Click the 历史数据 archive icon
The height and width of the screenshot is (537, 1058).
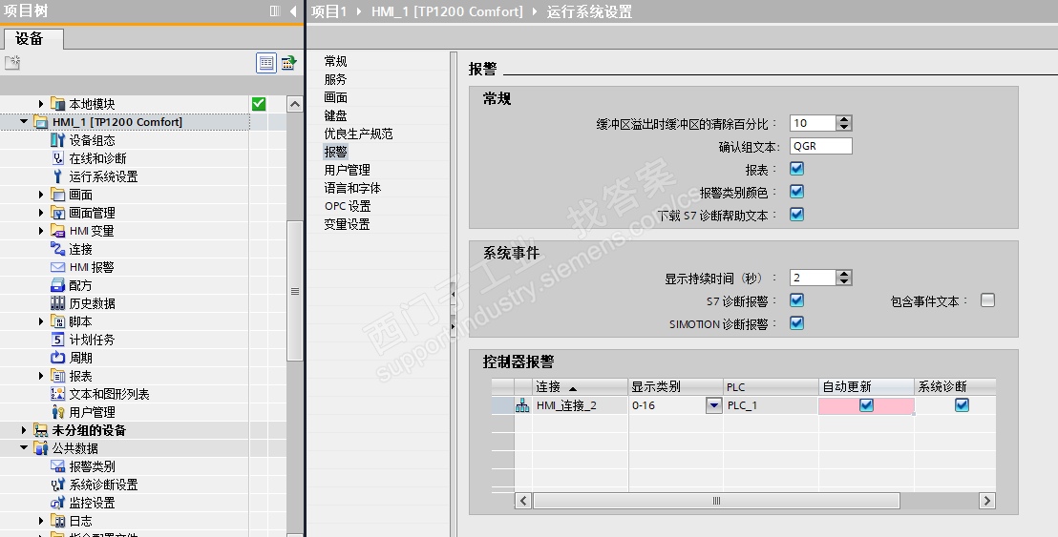[58, 303]
